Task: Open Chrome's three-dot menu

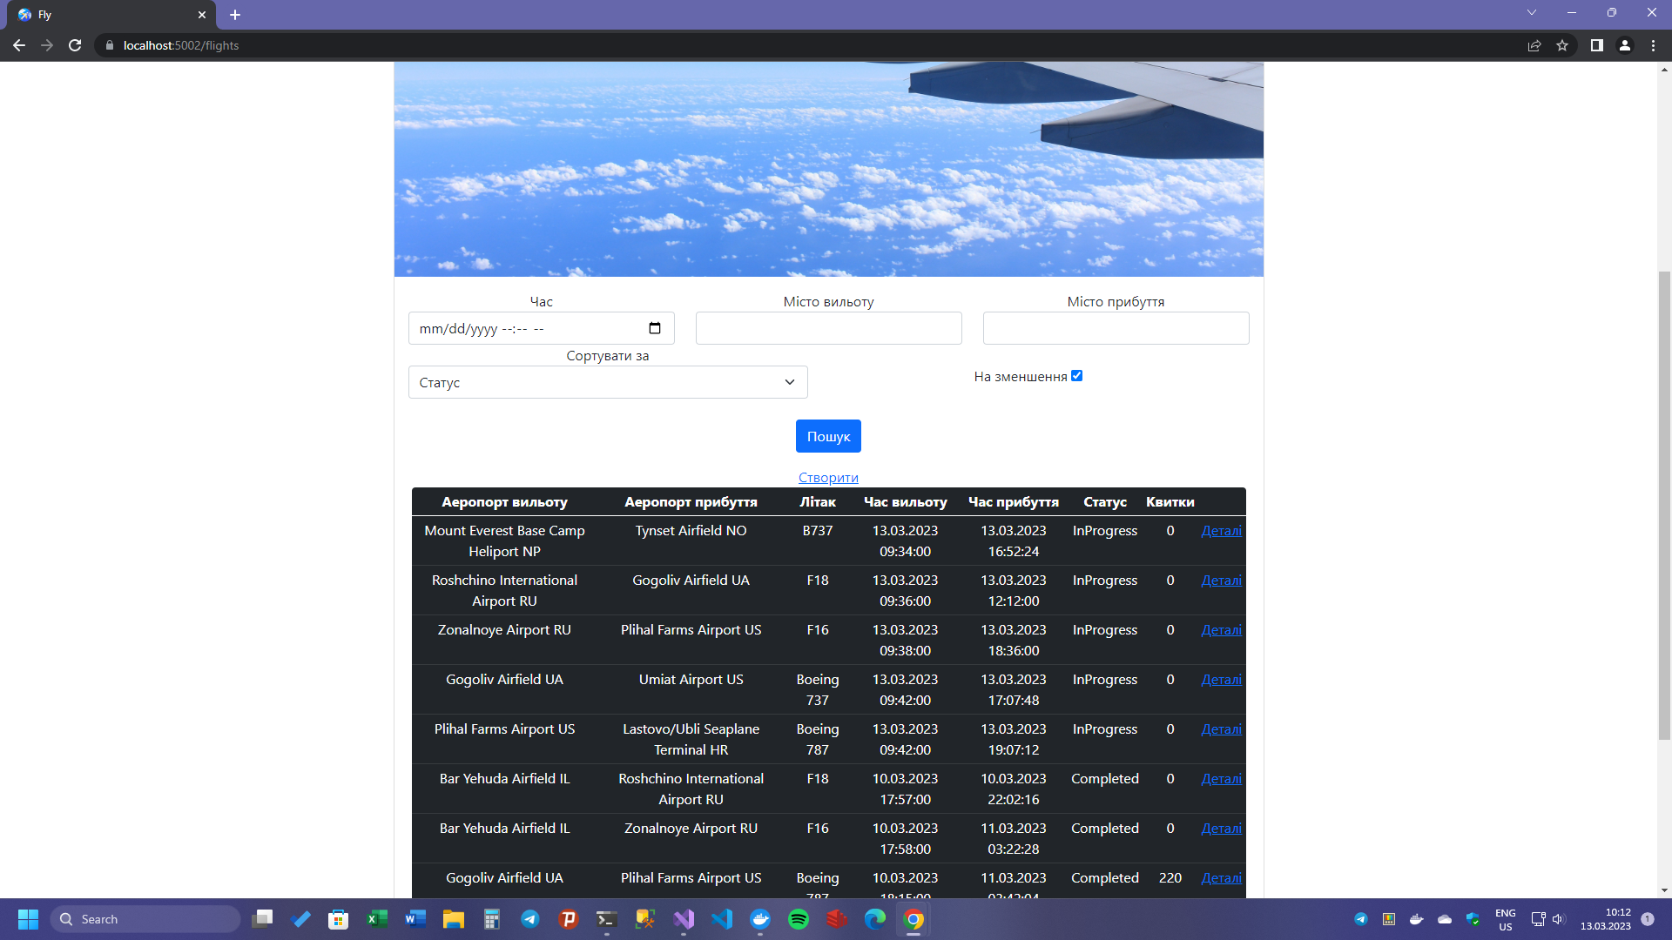Action: pyautogui.click(x=1653, y=45)
